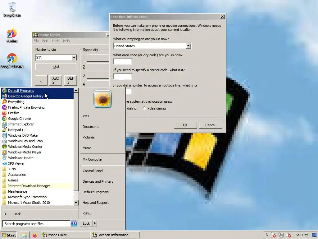The width and height of the screenshot is (318, 239).
Task: Expand the Accessories folder
Action: point(37,175)
